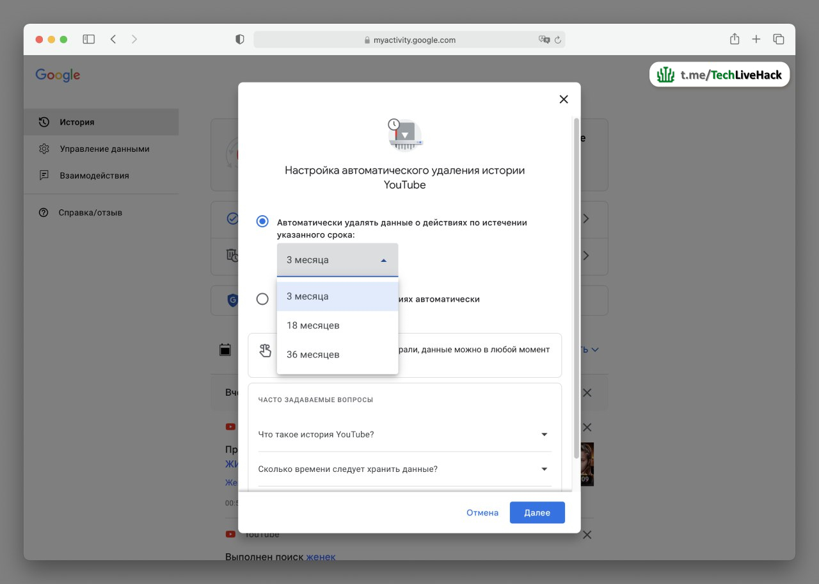Click the history clock icon in sidebar
819x584 pixels.
click(44, 122)
